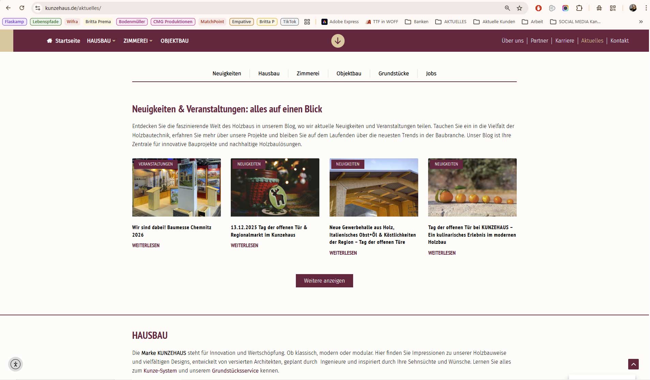The width and height of the screenshot is (650, 380).
Task: Open the browser extensions puzzle icon
Action: pos(579,8)
